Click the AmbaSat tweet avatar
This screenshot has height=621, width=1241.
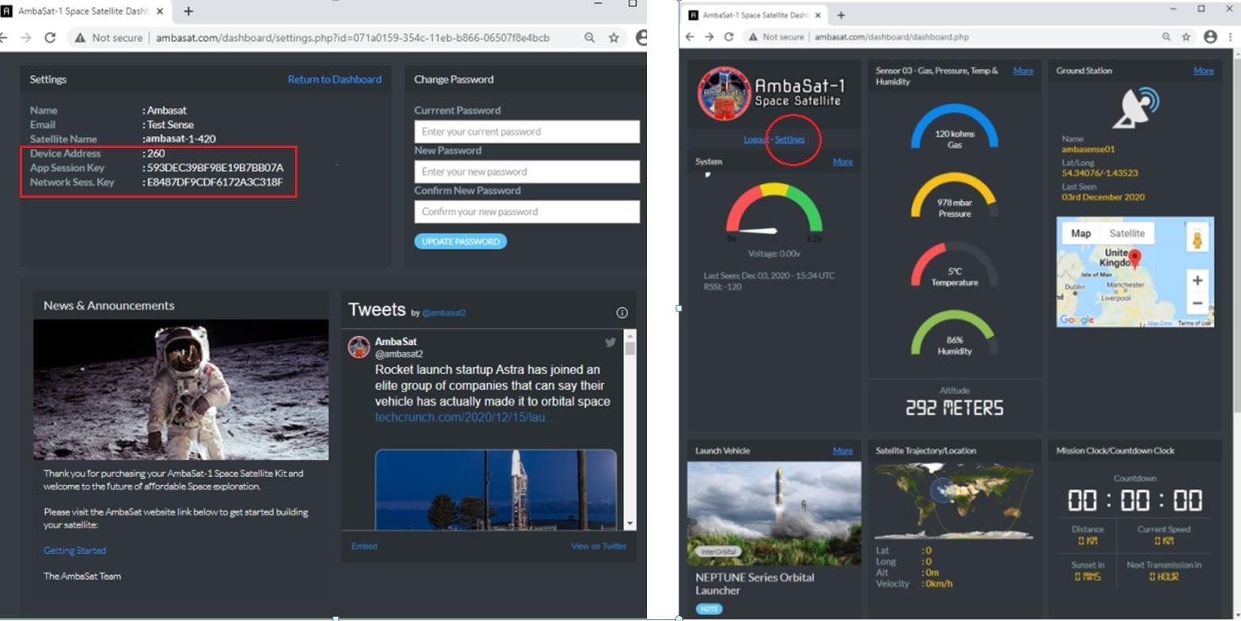tap(359, 346)
